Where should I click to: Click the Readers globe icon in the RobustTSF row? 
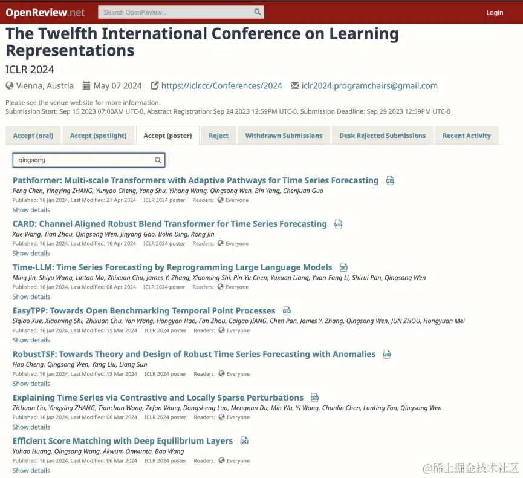click(x=221, y=373)
